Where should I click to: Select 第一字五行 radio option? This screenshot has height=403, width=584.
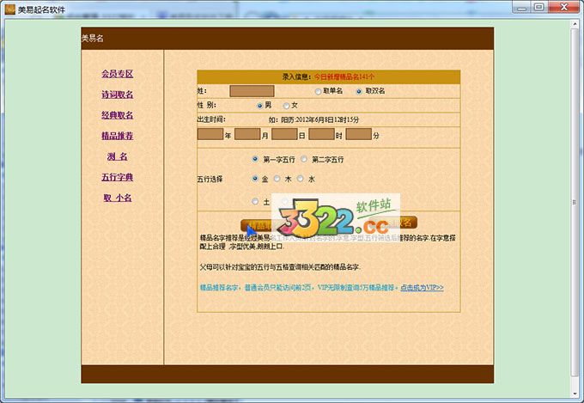click(x=255, y=159)
